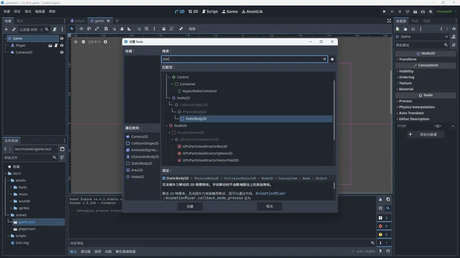
Task: Select player.tscn in the FileSystem dock
Action: click(x=27, y=229)
